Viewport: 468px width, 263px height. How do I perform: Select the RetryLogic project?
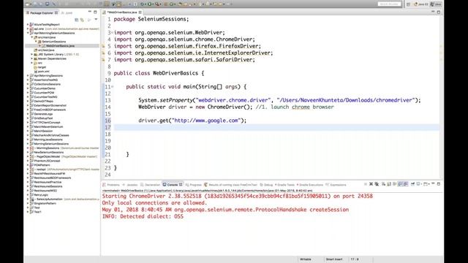tap(41, 195)
